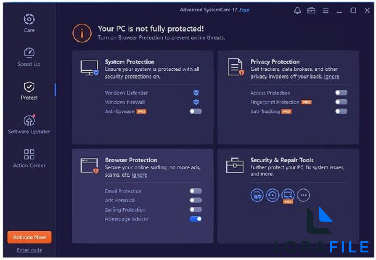Toggle Anti-Spyware protection switch
The width and height of the screenshot is (376, 260).
coord(196,111)
